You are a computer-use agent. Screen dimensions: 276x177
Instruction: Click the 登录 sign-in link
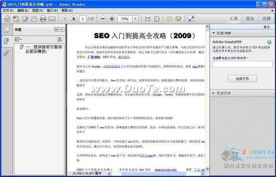click(x=267, y=27)
